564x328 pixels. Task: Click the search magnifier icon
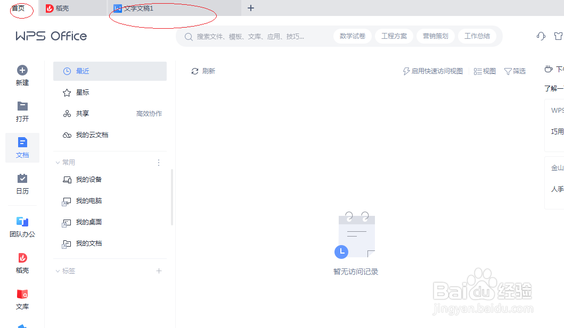(189, 36)
